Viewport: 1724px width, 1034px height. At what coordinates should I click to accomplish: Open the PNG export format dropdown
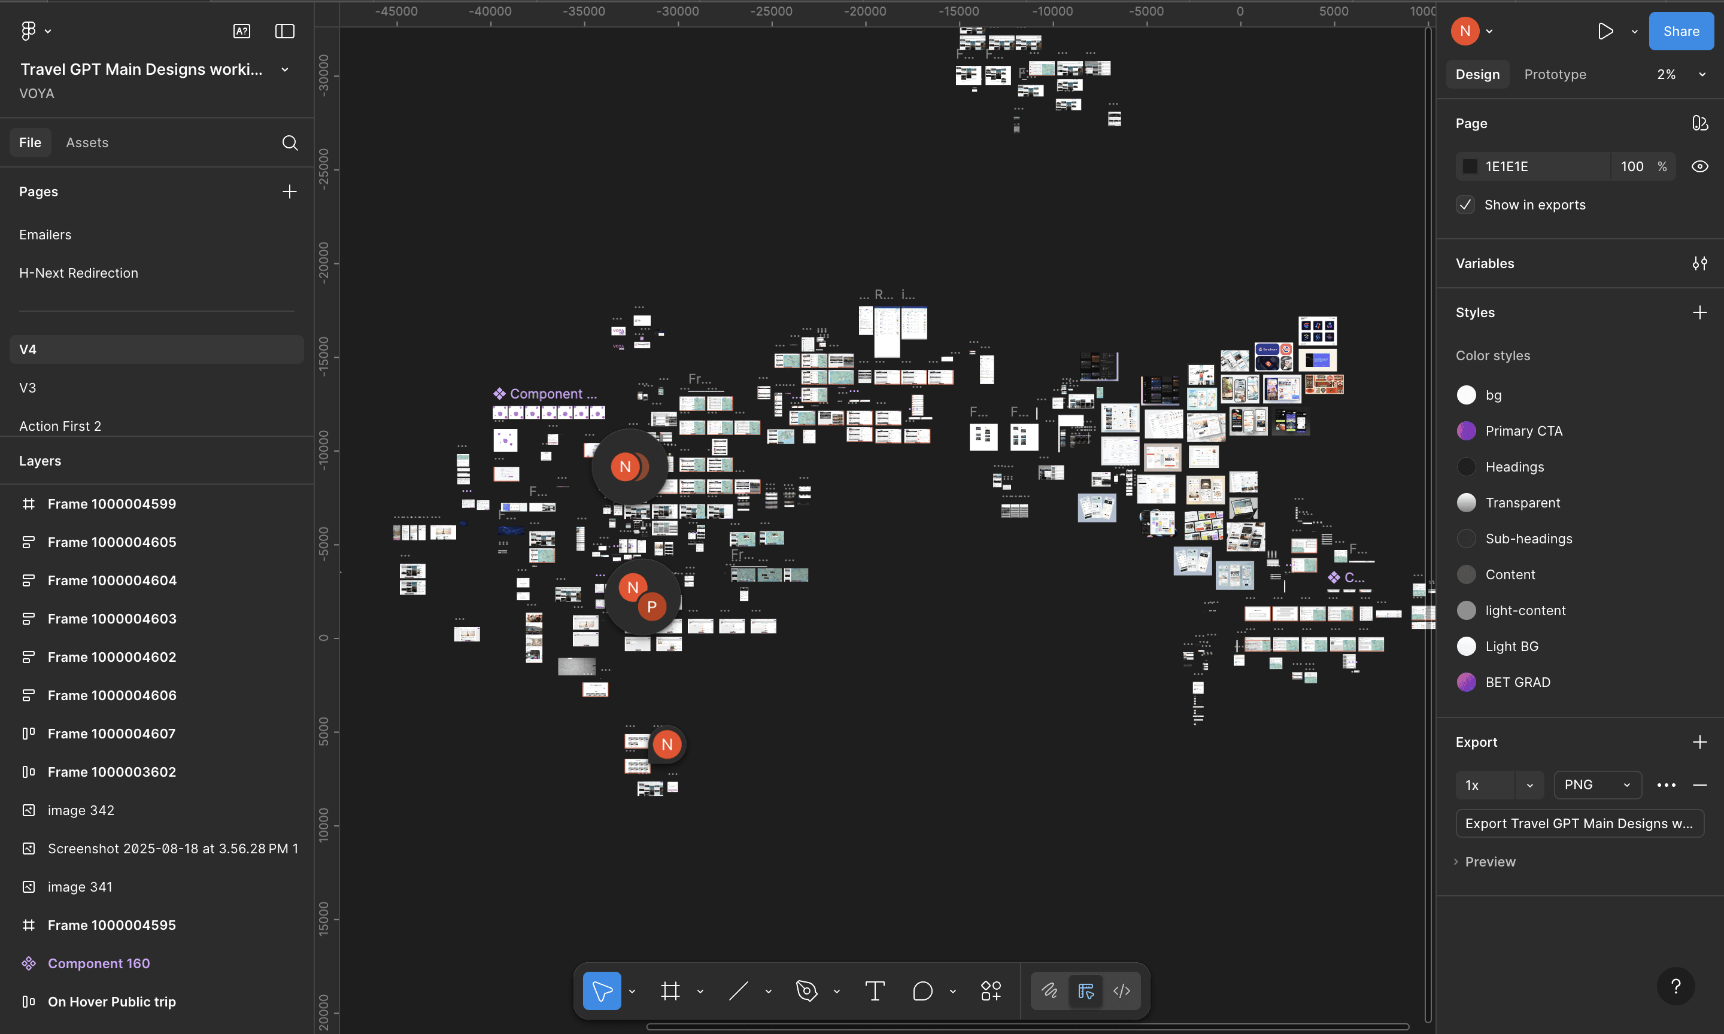click(1596, 785)
